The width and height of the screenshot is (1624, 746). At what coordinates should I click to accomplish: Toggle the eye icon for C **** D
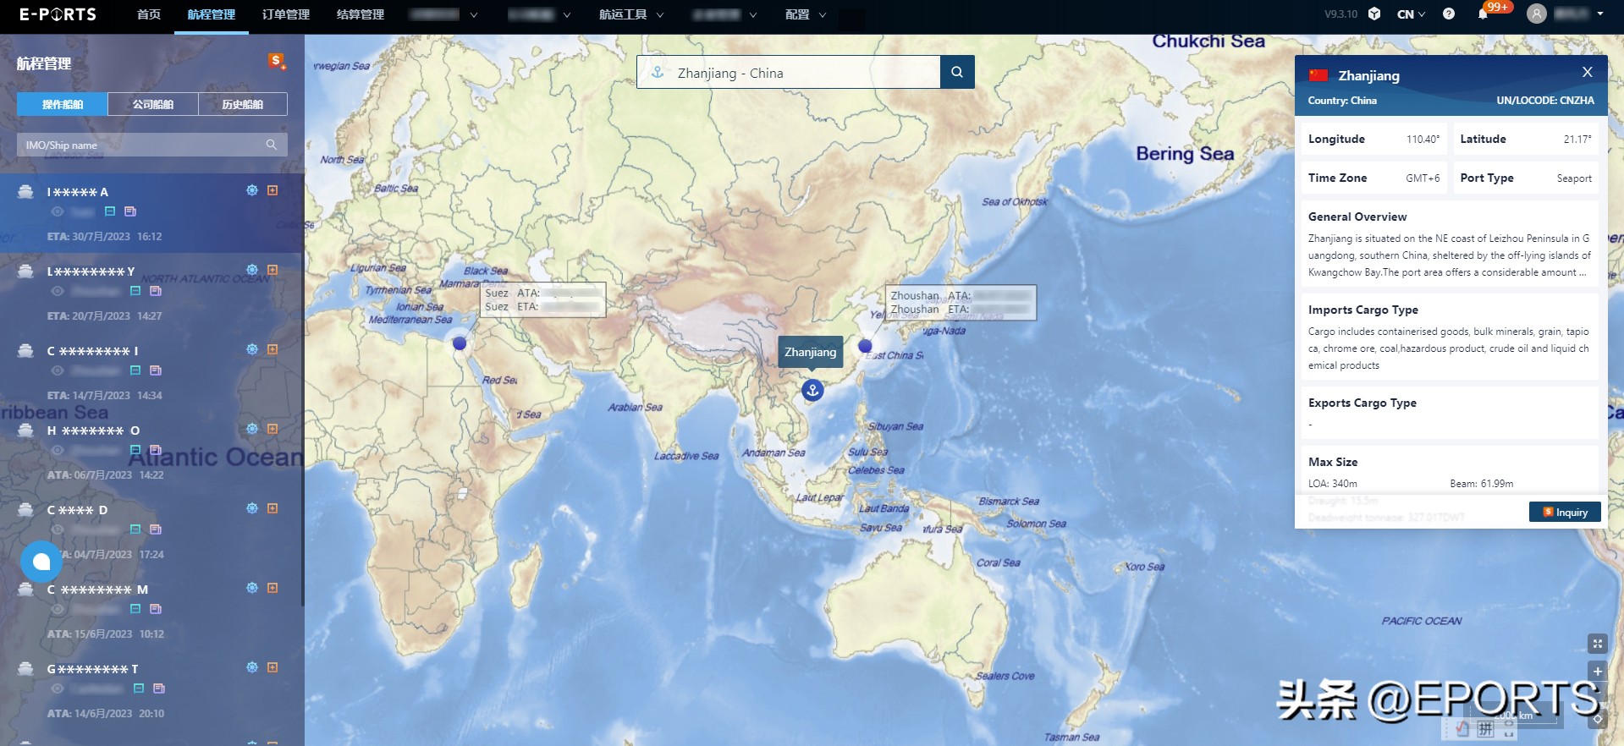coord(58,529)
